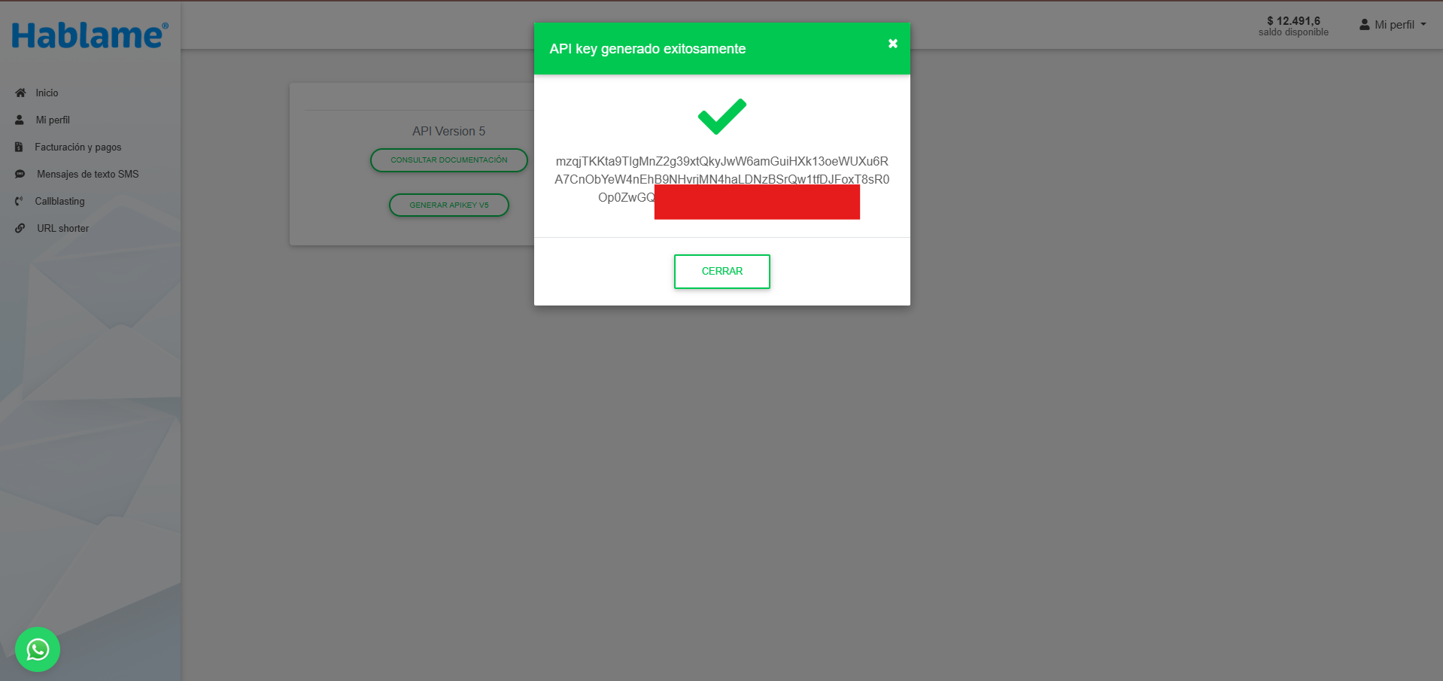Screen dimensions: 1443x681
Task: Click the URL shorter link icon
Action: (20, 228)
